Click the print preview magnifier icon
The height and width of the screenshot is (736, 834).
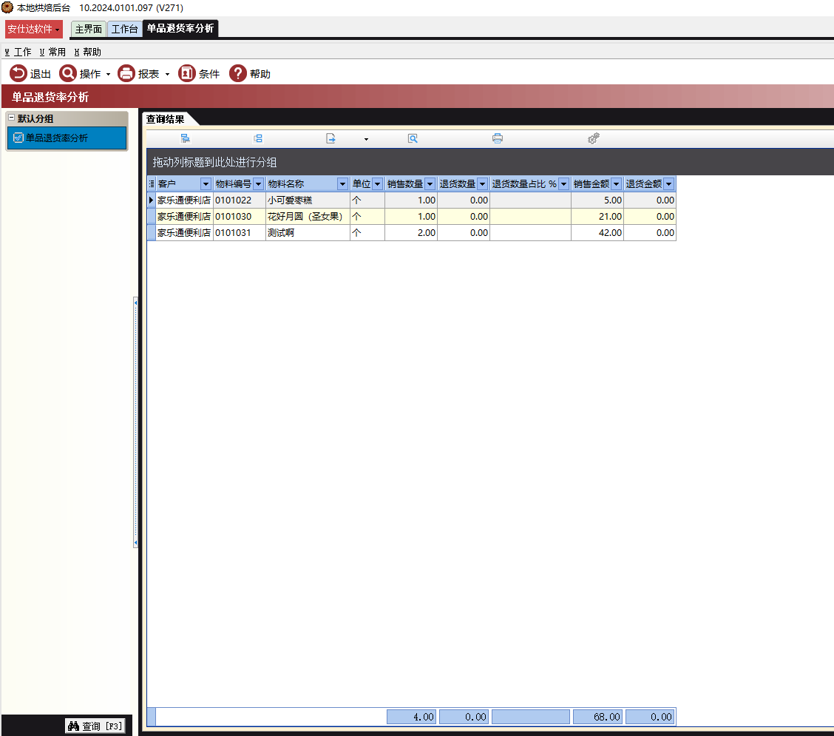[x=413, y=138]
